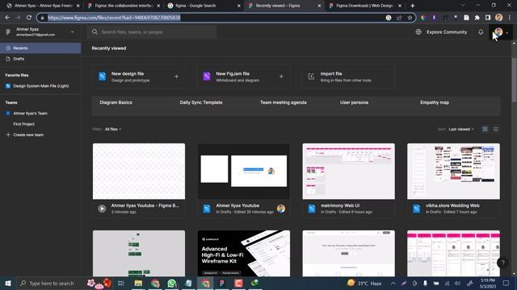Screen dimensions: 517x290
Task: Open Chrome three-dot menu
Action: point(510,18)
